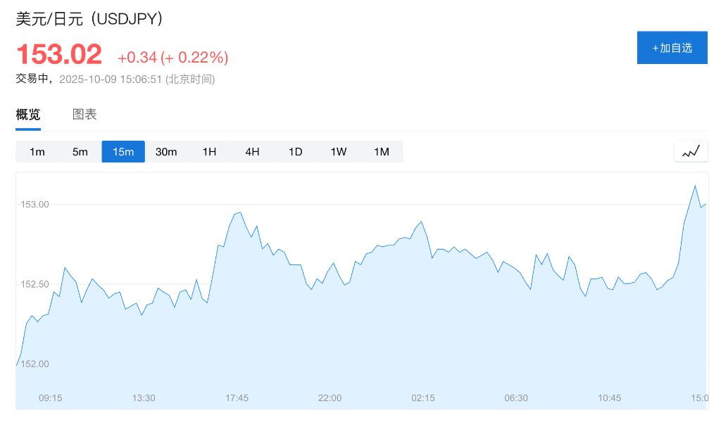
Task: Select the 1M chart range
Action: 381,152
